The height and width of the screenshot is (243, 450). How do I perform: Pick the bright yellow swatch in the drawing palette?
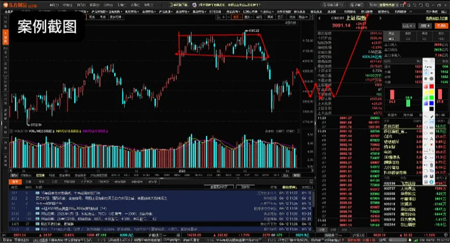coord(432,92)
